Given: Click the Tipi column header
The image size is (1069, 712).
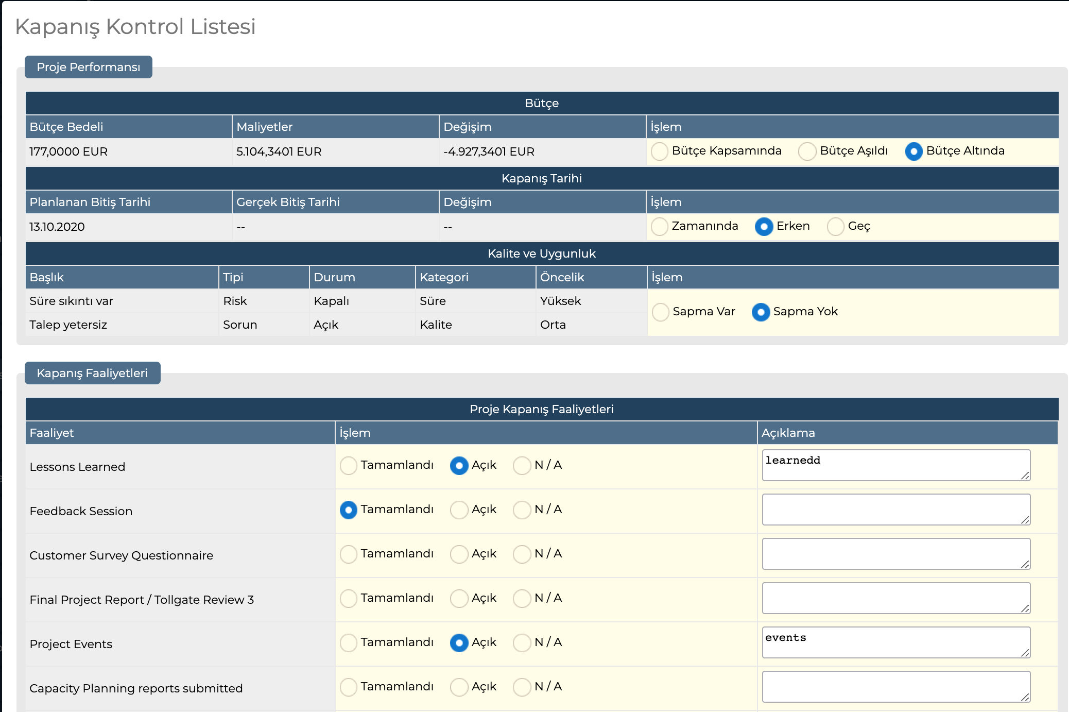Looking at the screenshot, I should click(264, 277).
